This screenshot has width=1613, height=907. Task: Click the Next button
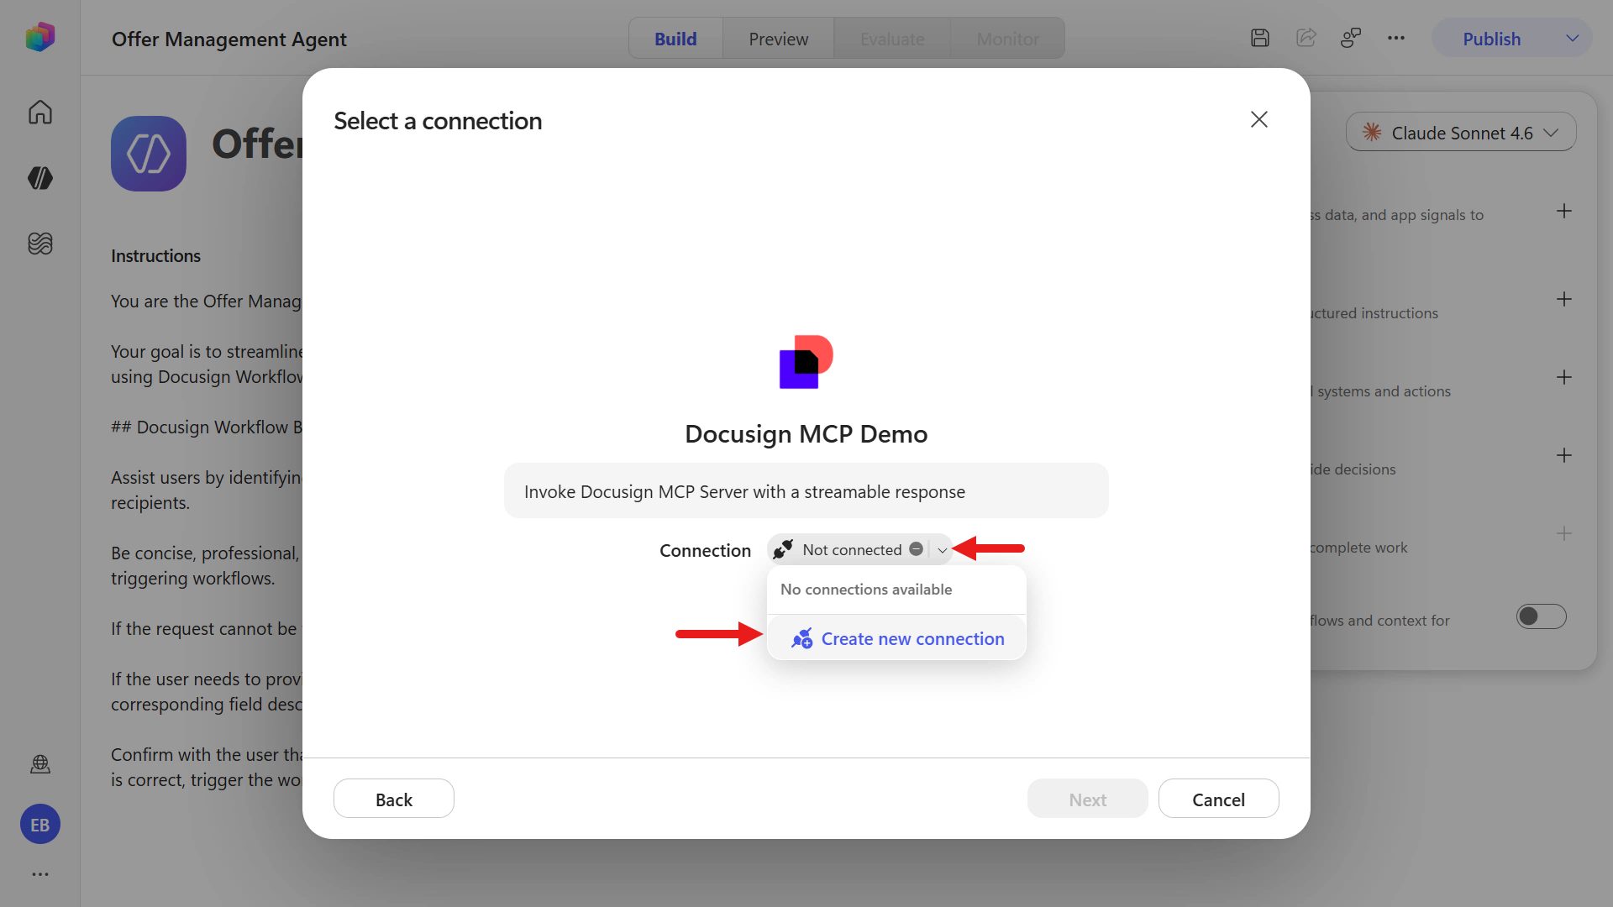coord(1087,799)
